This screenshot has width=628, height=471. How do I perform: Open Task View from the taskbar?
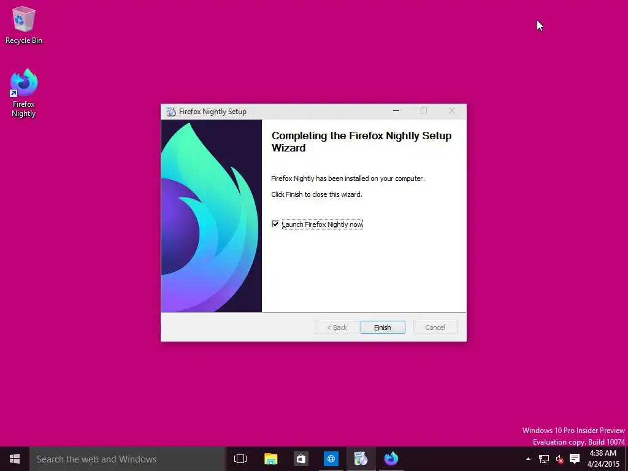pyautogui.click(x=240, y=459)
